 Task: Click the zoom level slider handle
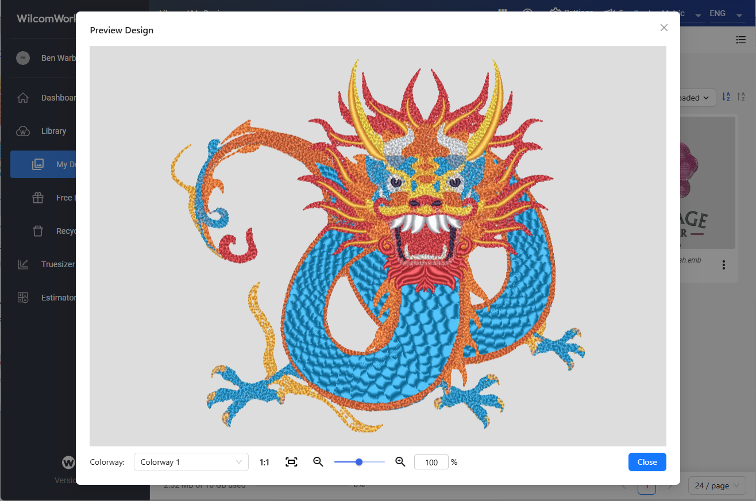(x=359, y=462)
